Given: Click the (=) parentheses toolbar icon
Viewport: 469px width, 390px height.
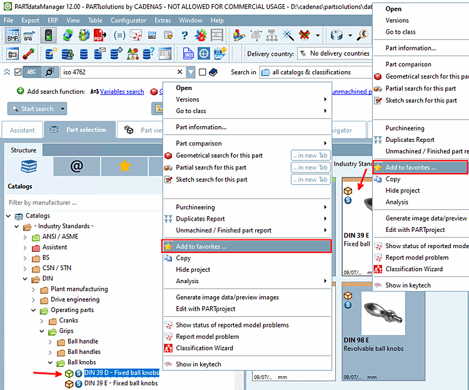Looking at the screenshot, I should click(x=119, y=35).
